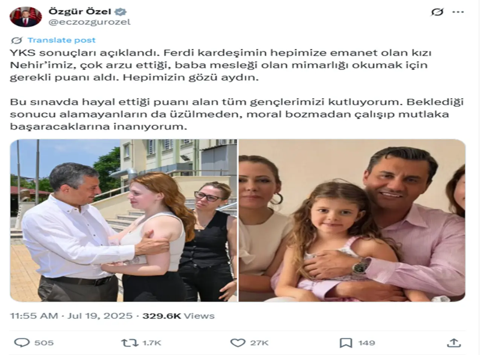The height and width of the screenshot is (355, 482).
Task: Click the 505 replies count
Action: pyautogui.click(x=44, y=343)
